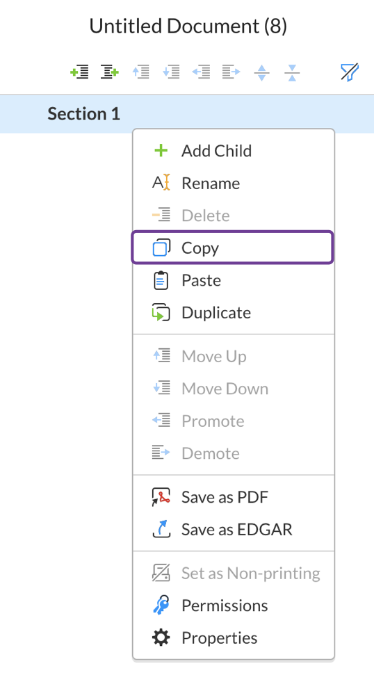Viewport: 374px width, 698px height.
Task: Choose Save as EDGAR option
Action: point(234,530)
